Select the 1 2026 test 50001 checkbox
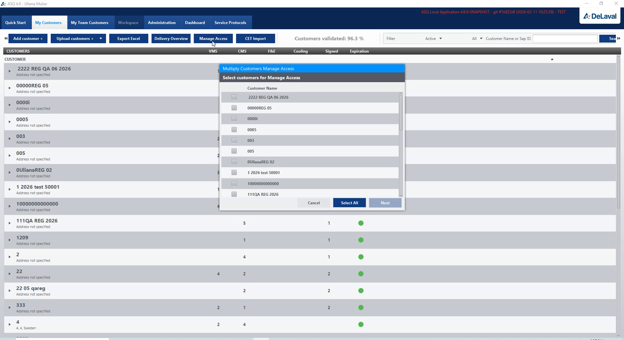624x340 pixels. (x=234, y=173)
